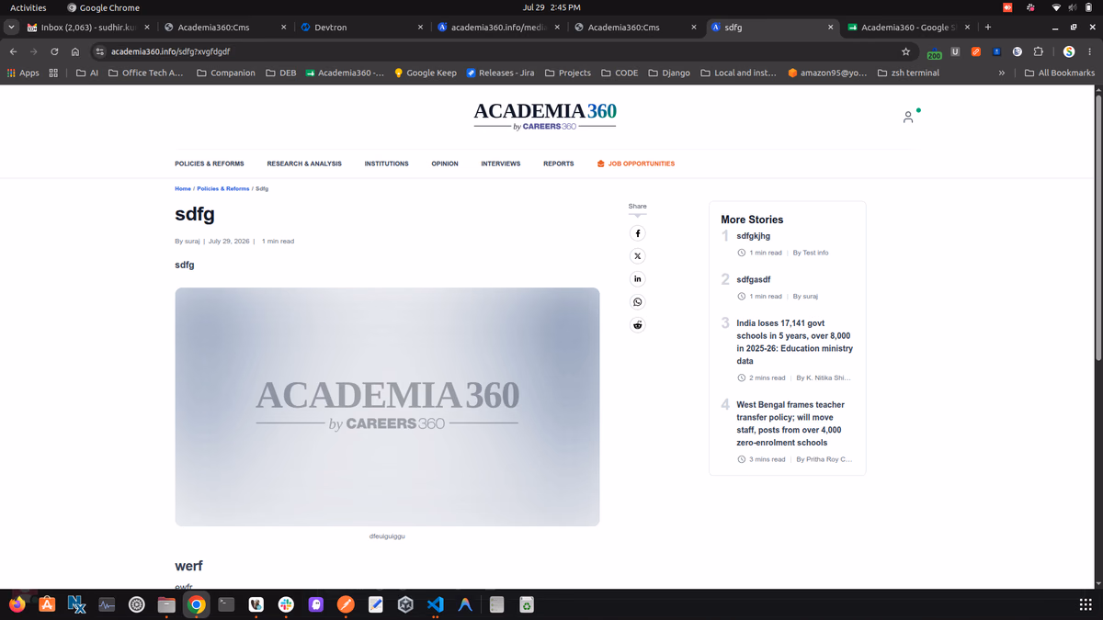Open the Interviews menu
Viewport: 1103px width, 620px height.
point(501,163)
